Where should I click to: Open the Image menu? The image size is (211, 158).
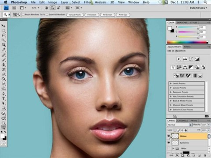(52, 2)
